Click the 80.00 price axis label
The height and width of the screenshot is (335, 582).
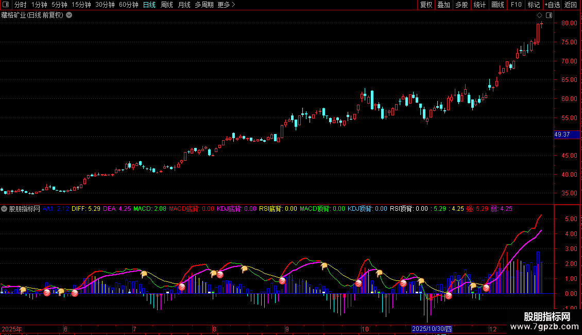[x=569, y=23]
